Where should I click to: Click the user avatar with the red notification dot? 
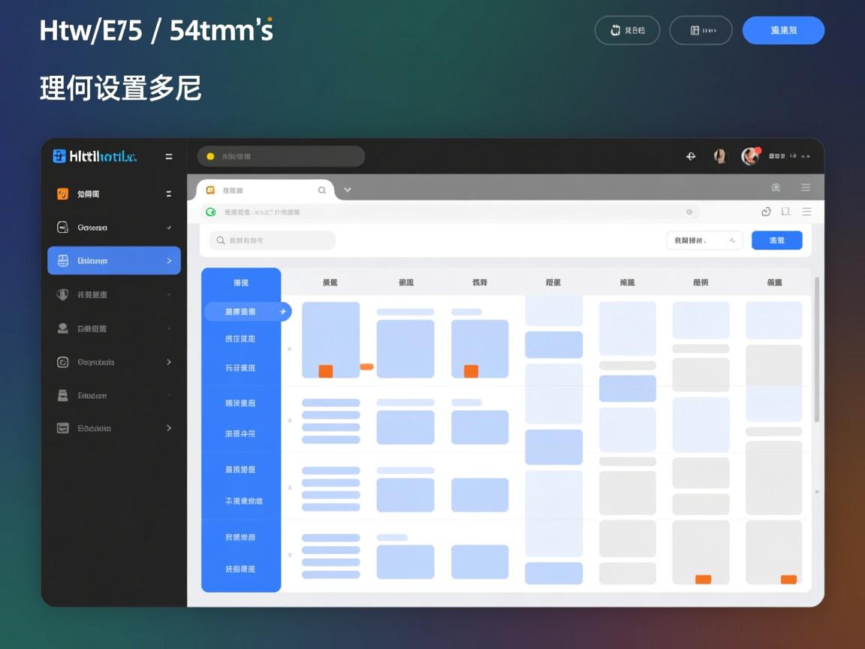tap(750, 155)
